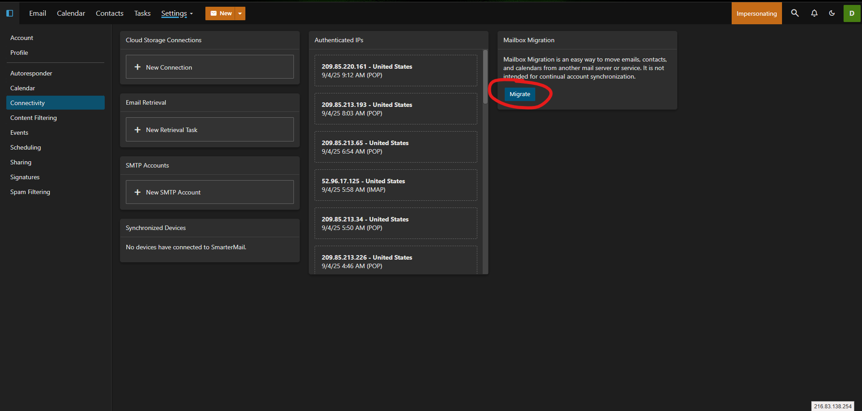Click plus icon beside New SMTP Account
The width and height of the screenshot is (862, 411).
click(138, 192)
